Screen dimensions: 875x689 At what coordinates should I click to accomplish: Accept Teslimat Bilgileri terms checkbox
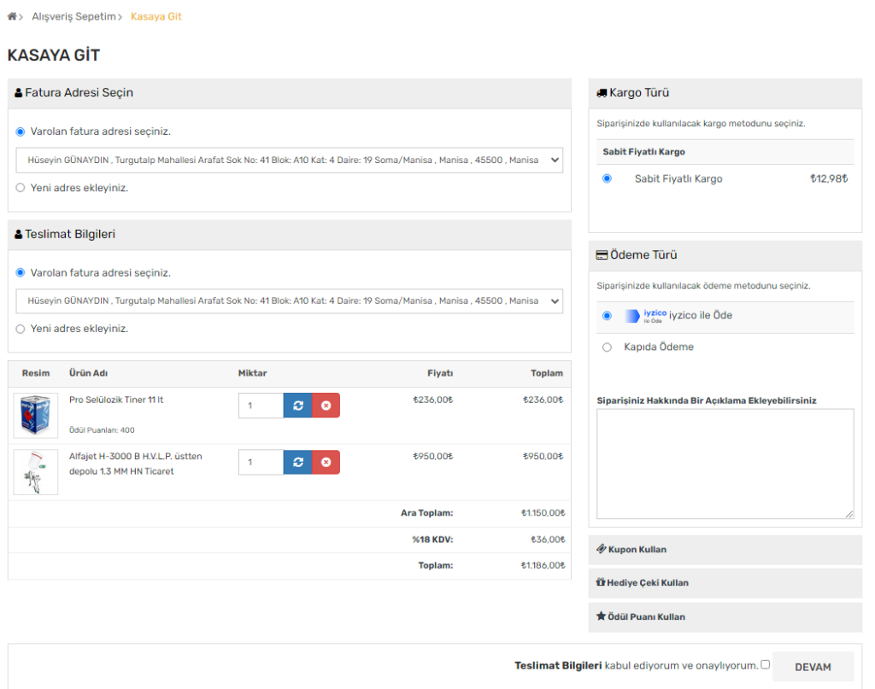(765, 664)
